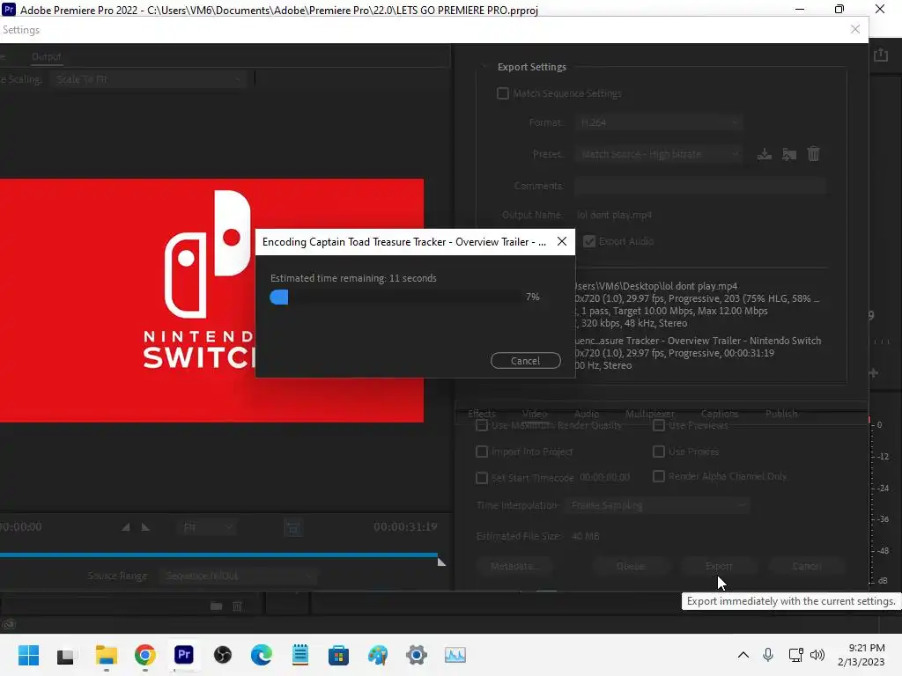Switch to the Output tab
902x676 pixels.
tap(46, 56)
